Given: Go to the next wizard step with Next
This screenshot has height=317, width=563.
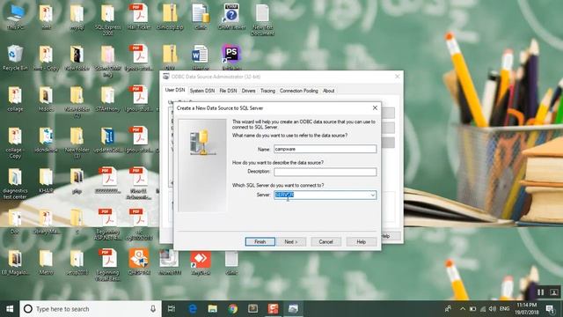Looking at the screenshot, I should (291, 242).
